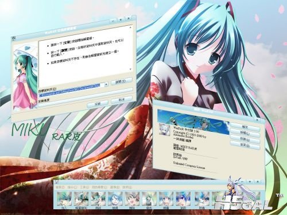287x215 pixels.
Task: Click the License (授權) button in the About dialog
Action: pos(245,133)
